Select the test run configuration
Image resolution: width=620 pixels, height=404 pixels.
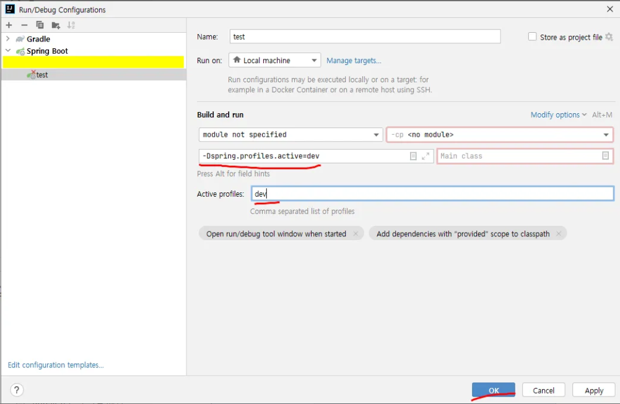click(94, 75)
